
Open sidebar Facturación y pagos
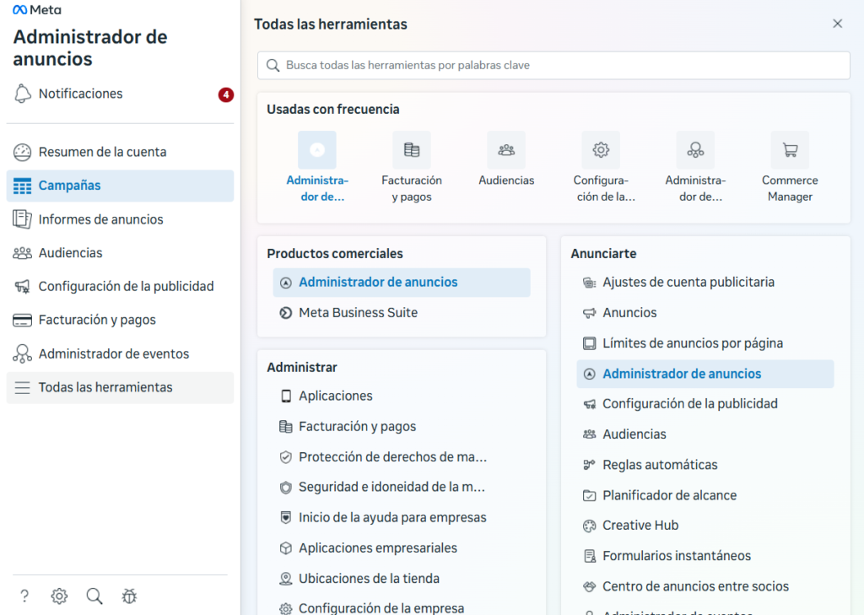pos(120,321)
